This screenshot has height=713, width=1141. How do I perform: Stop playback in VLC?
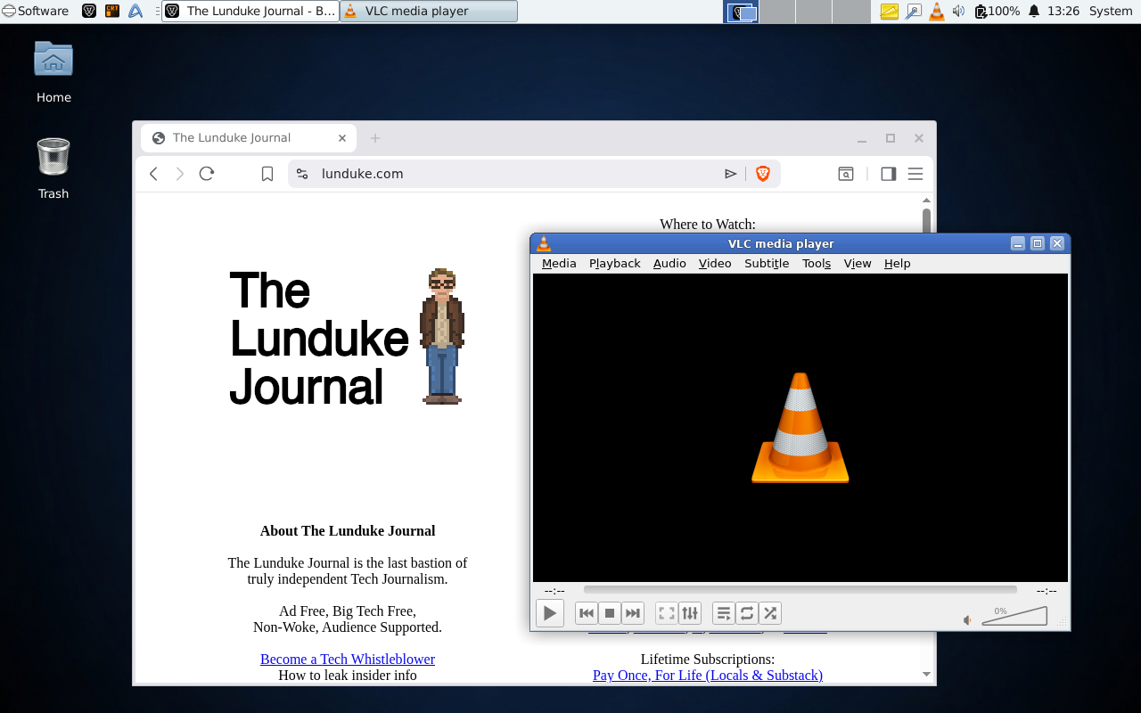pos(610,613)
